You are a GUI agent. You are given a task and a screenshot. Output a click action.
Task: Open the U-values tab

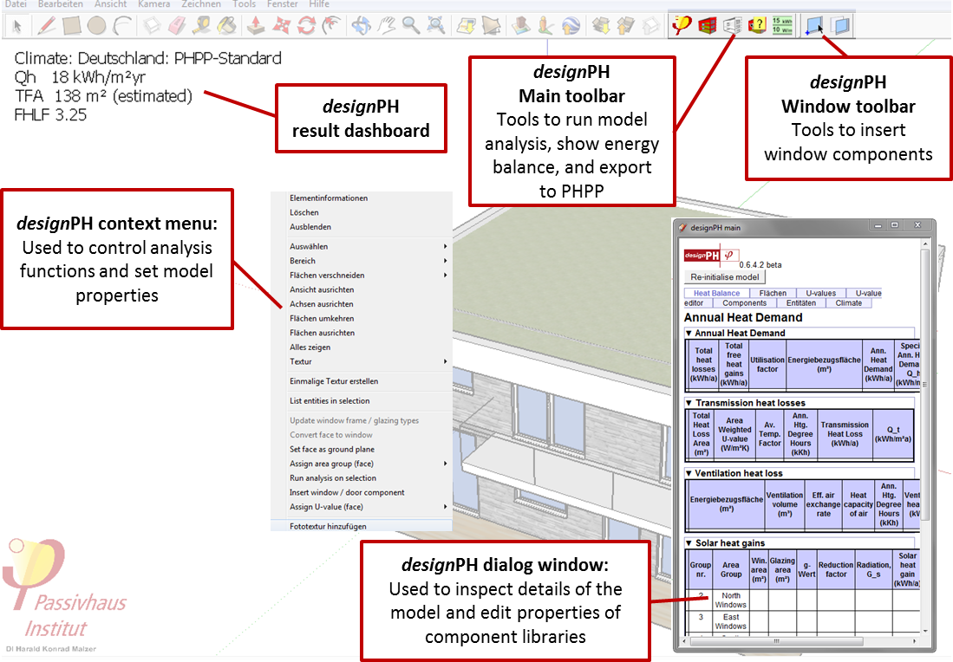click(x=820, y=294)
